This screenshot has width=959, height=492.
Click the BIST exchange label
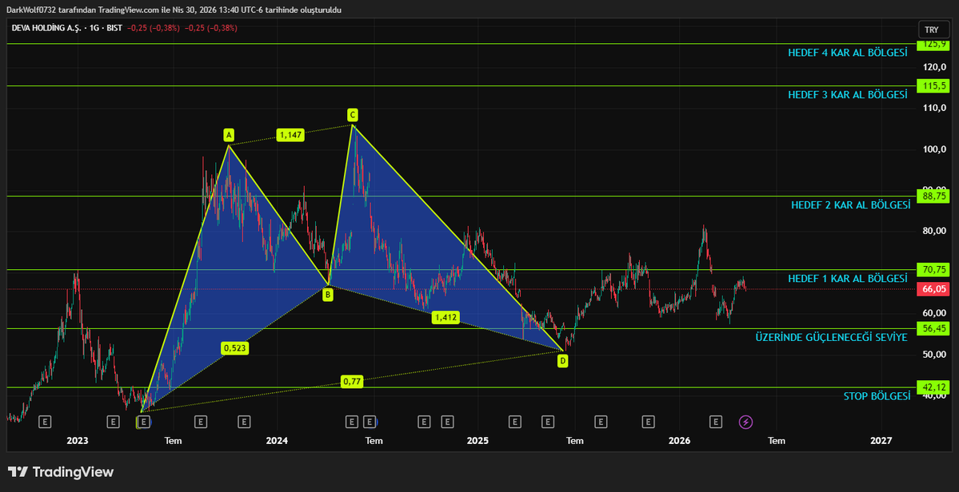point(114,28)
